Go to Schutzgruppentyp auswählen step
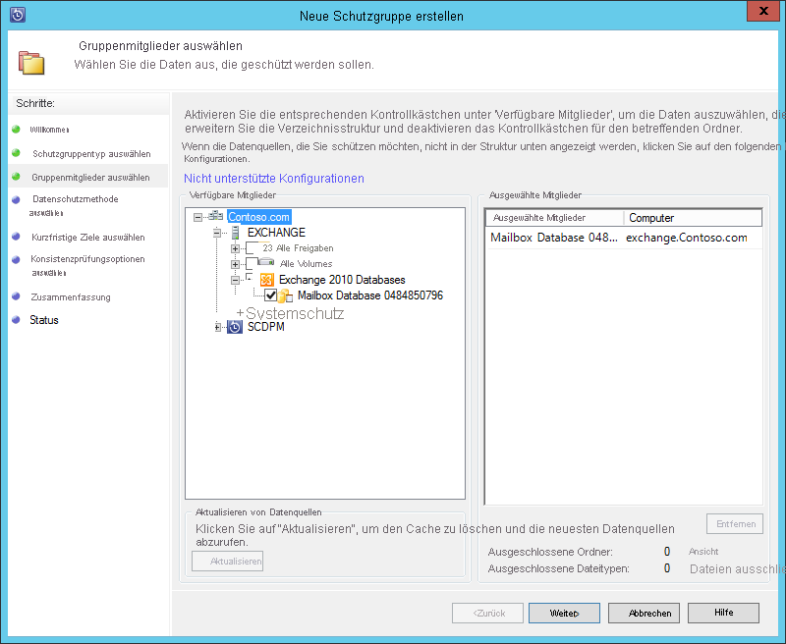 [x=91, y=154]
